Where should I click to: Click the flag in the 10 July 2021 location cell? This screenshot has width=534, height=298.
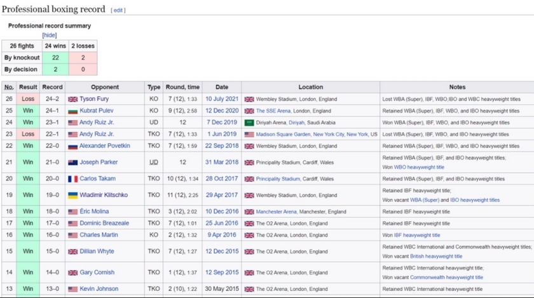point(249,99)
